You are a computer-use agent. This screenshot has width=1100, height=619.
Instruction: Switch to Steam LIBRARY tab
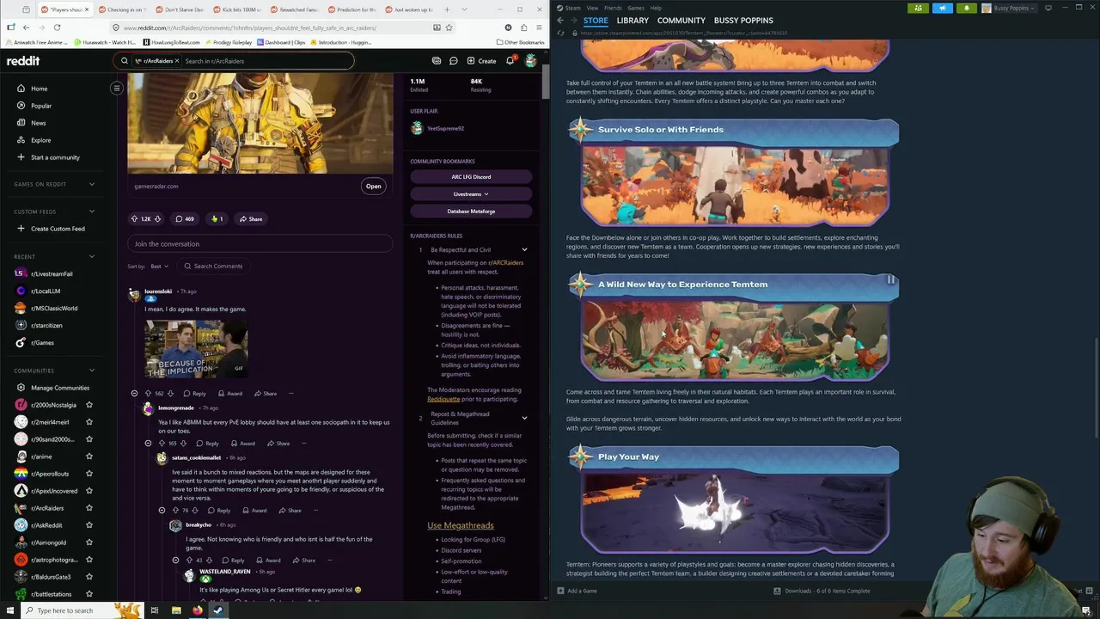click(x=632, y=20)
